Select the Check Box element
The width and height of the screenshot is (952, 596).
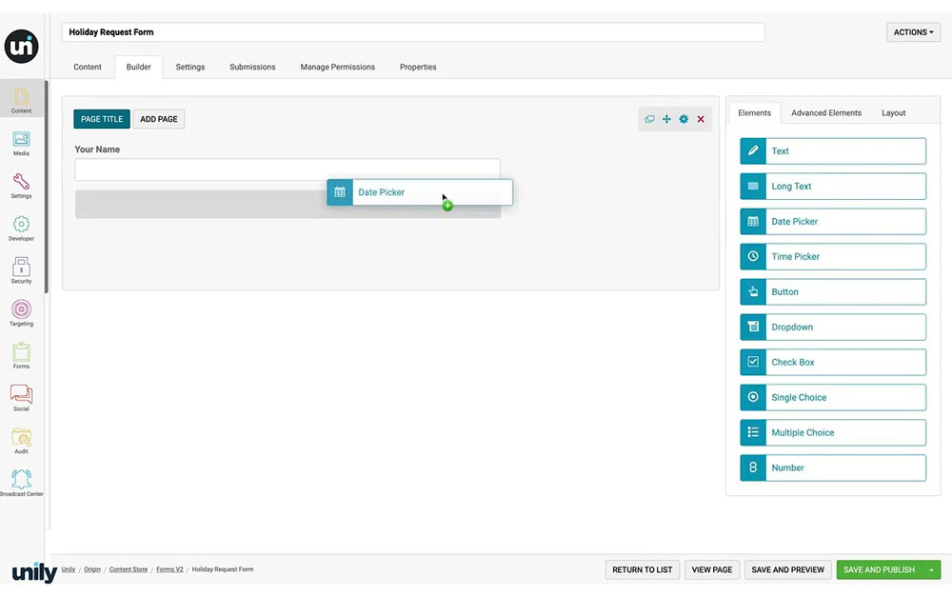[832, 363]
